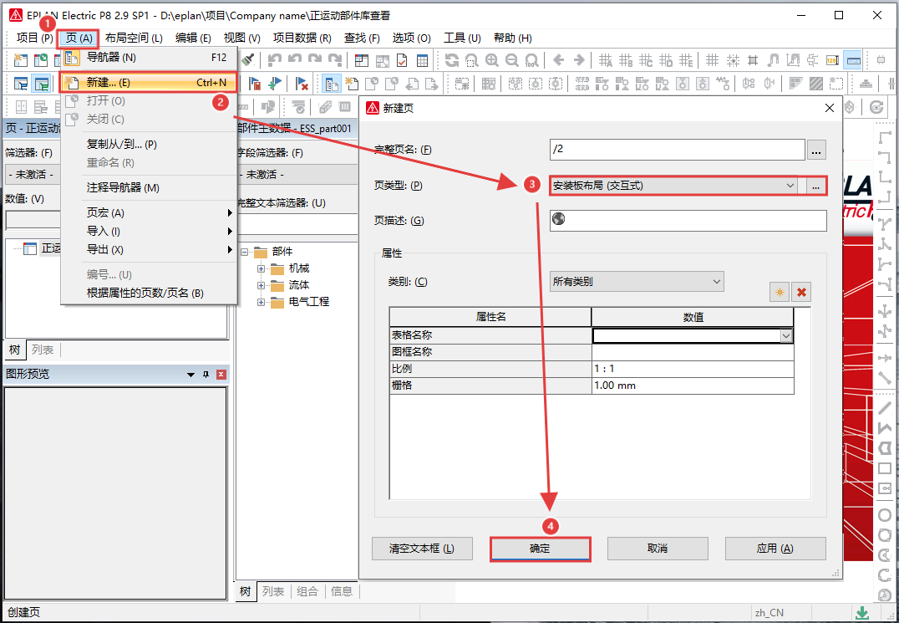Click the back navigation arrow icon
The height and width of the screenshot is (623, 899).
coord(559,59)
